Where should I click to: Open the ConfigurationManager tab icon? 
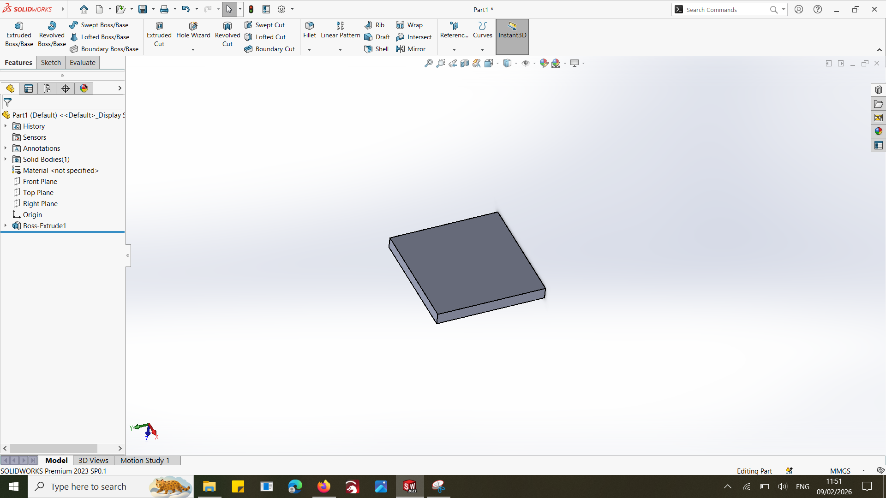[x=47, y=89]
